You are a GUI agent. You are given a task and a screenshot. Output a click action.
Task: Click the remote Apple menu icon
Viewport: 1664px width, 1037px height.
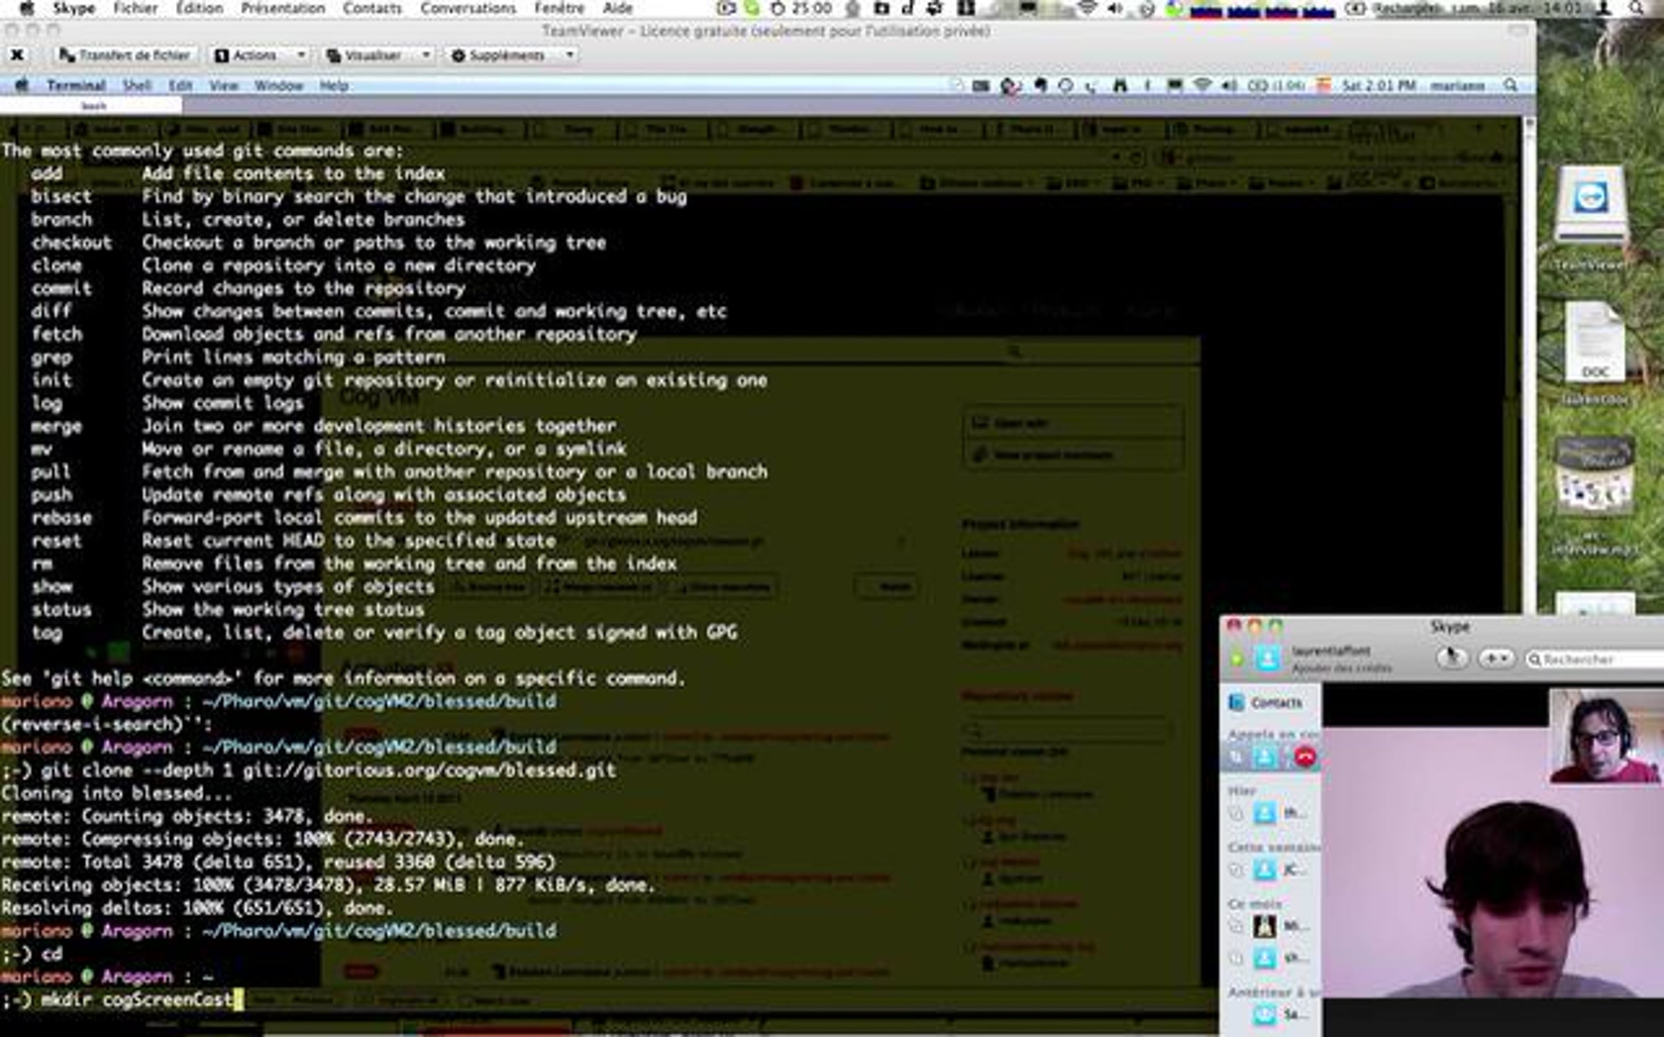coord(21,85)
